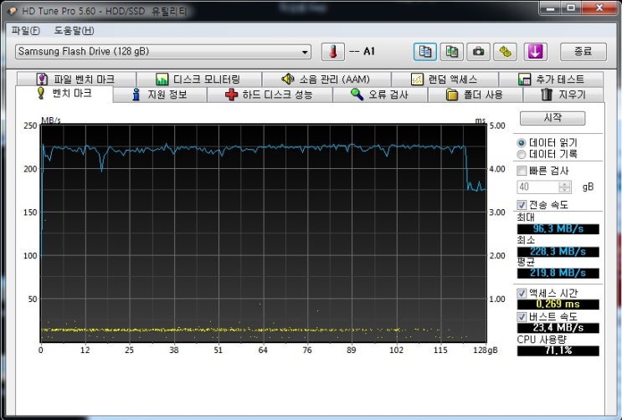Increase quick scan size with up stepper
This screenshot has width=622, height=420.
pos(564,184)
